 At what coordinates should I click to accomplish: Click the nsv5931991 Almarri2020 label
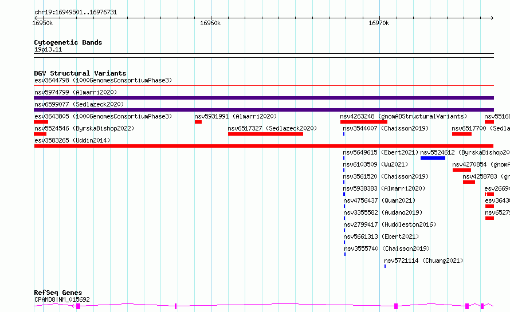click(236, 116)
